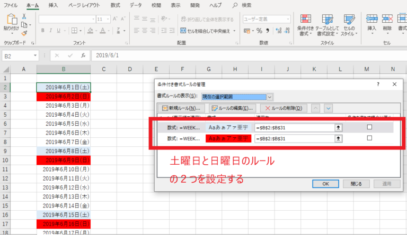Click decrease decimal places icon
The image size is (407, 235).
click(x=287, y=31)
